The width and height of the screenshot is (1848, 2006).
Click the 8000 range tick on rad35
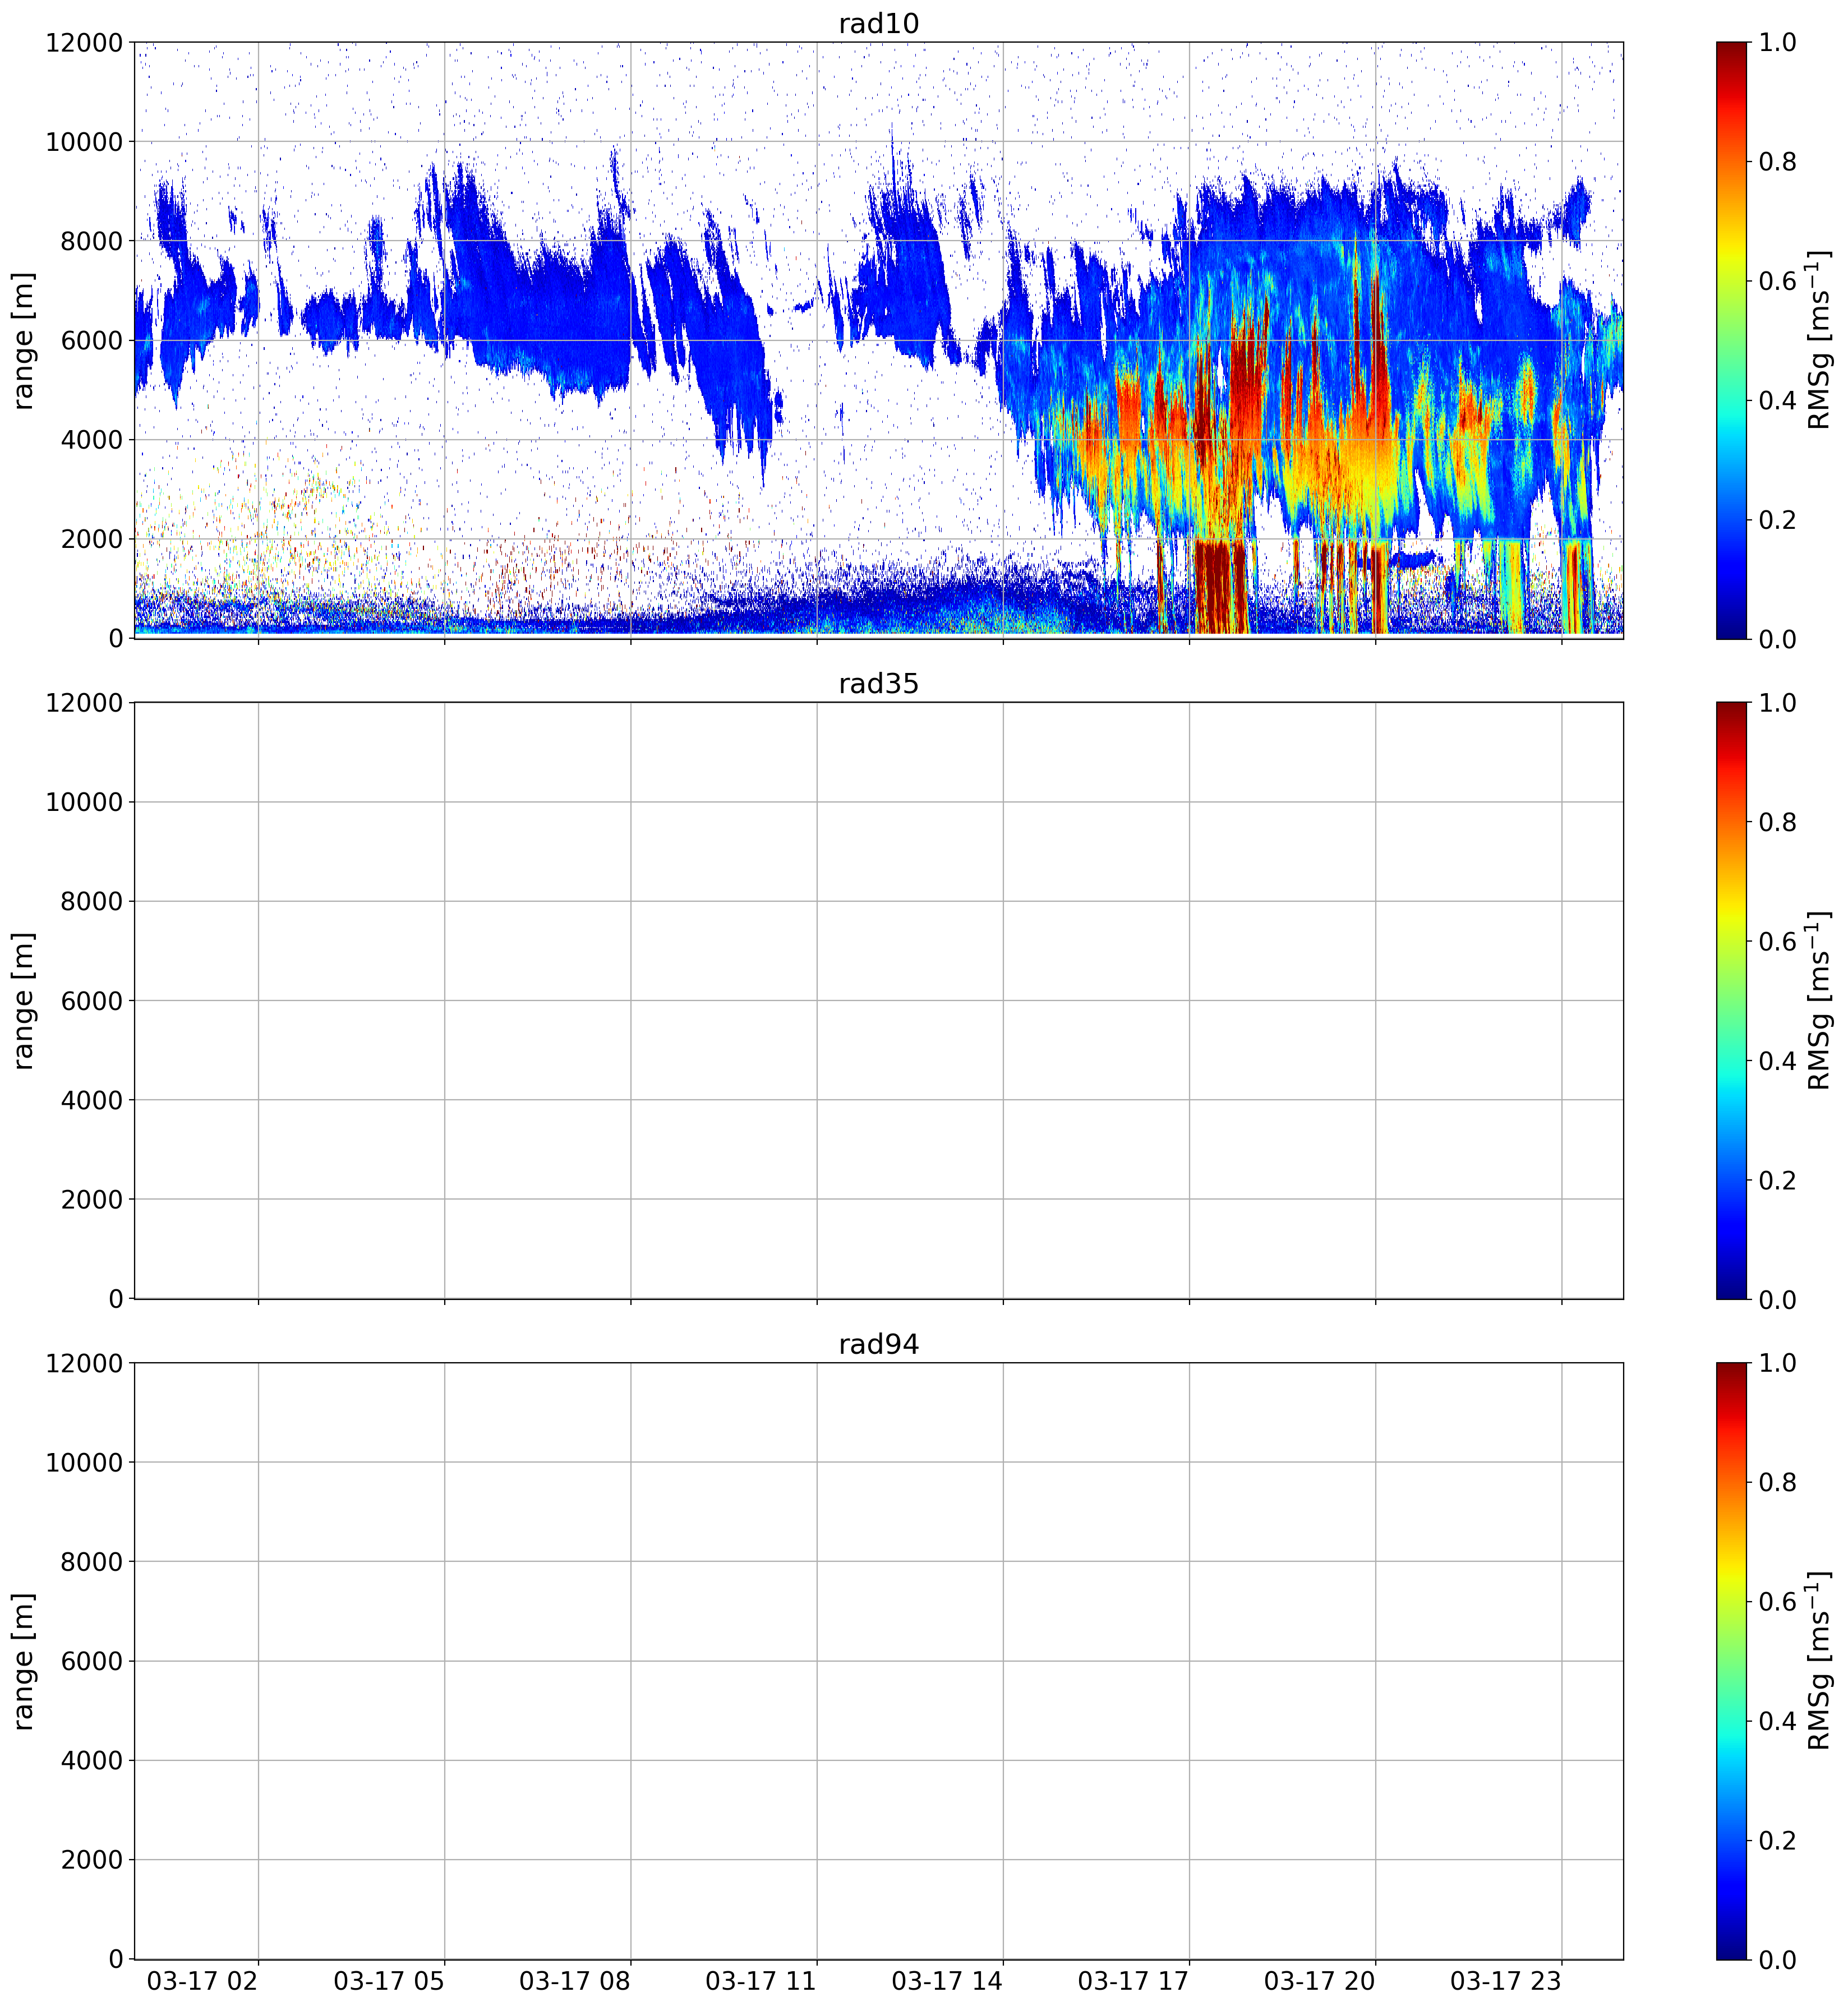[92, 902]
